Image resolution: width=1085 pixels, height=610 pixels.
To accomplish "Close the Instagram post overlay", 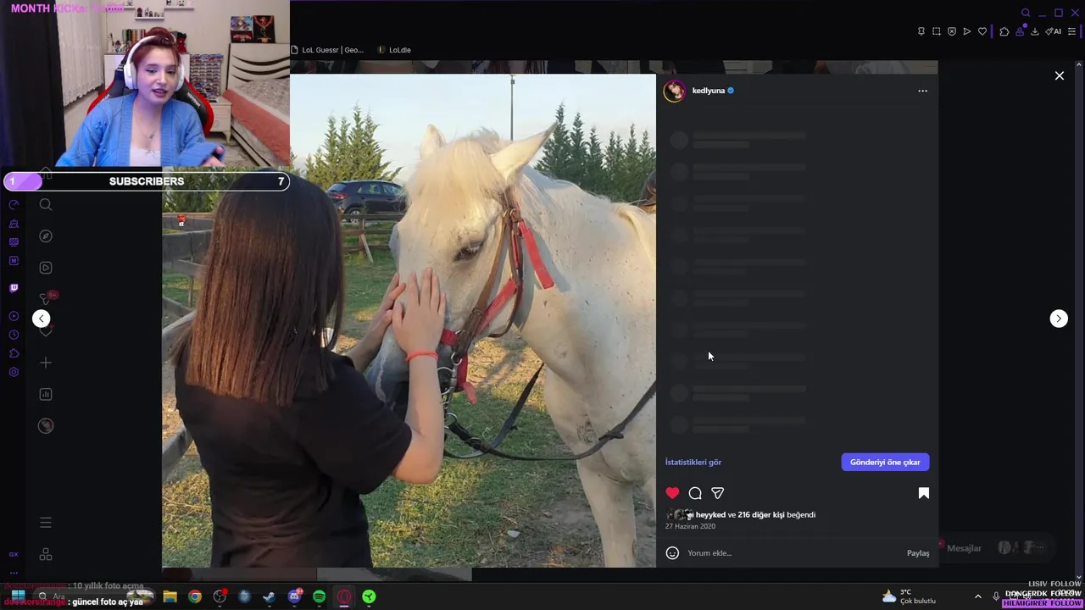I will coord(1059,75).
